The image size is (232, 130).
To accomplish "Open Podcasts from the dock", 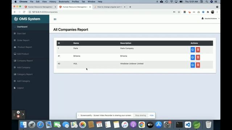I will [x=133, y=125].
